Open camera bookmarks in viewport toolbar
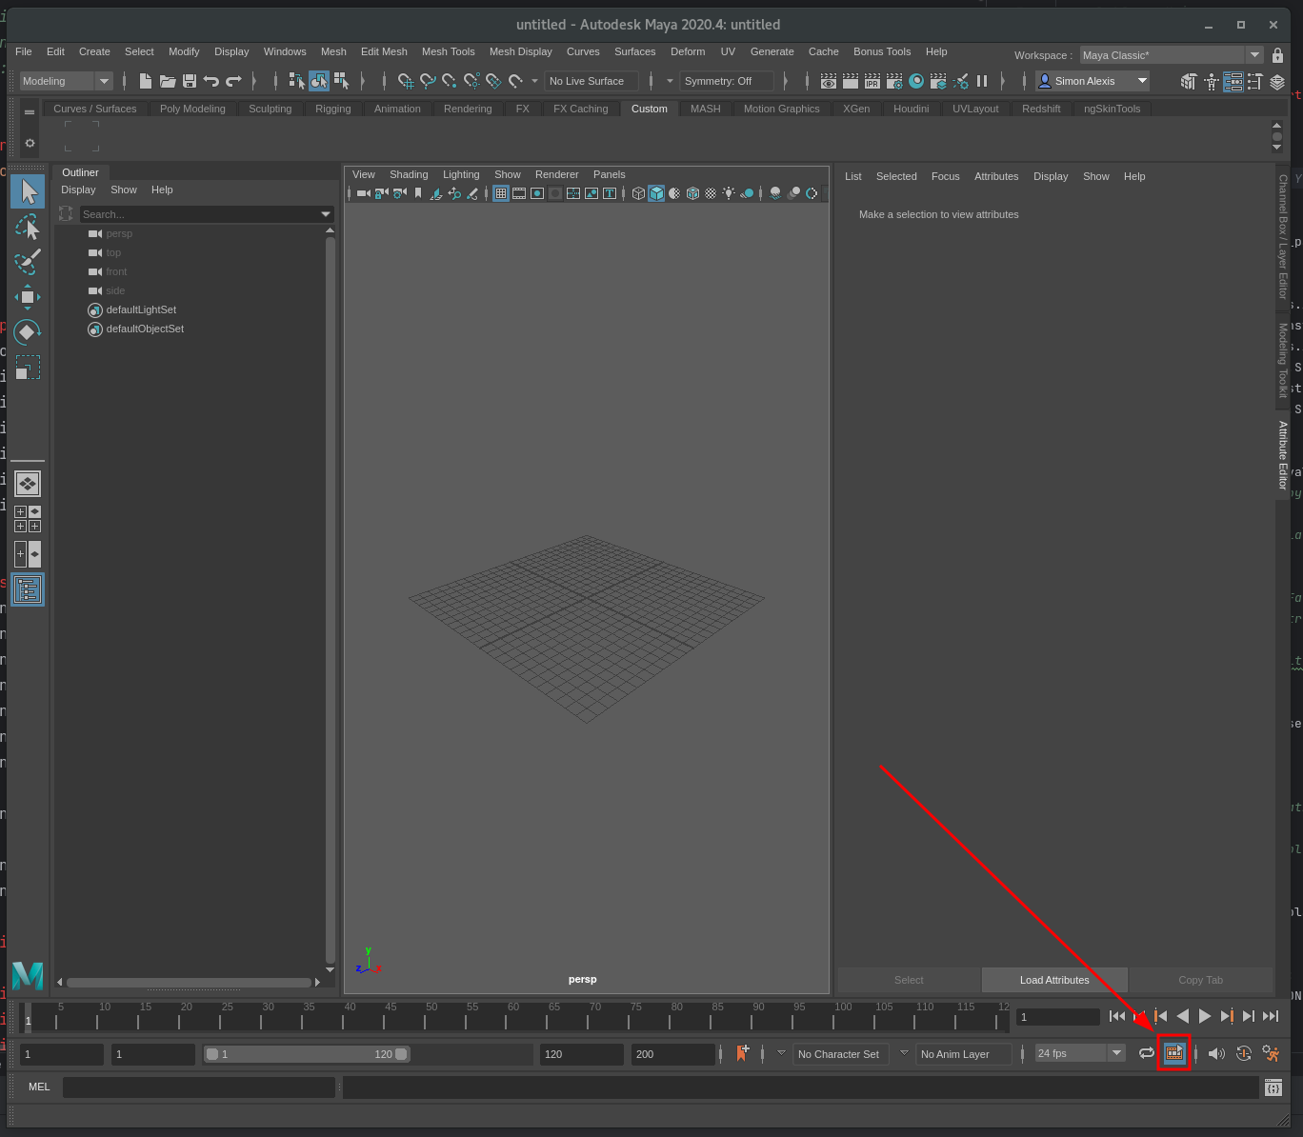Viewport: 1303px width, 1137px height. coord(418,193)
